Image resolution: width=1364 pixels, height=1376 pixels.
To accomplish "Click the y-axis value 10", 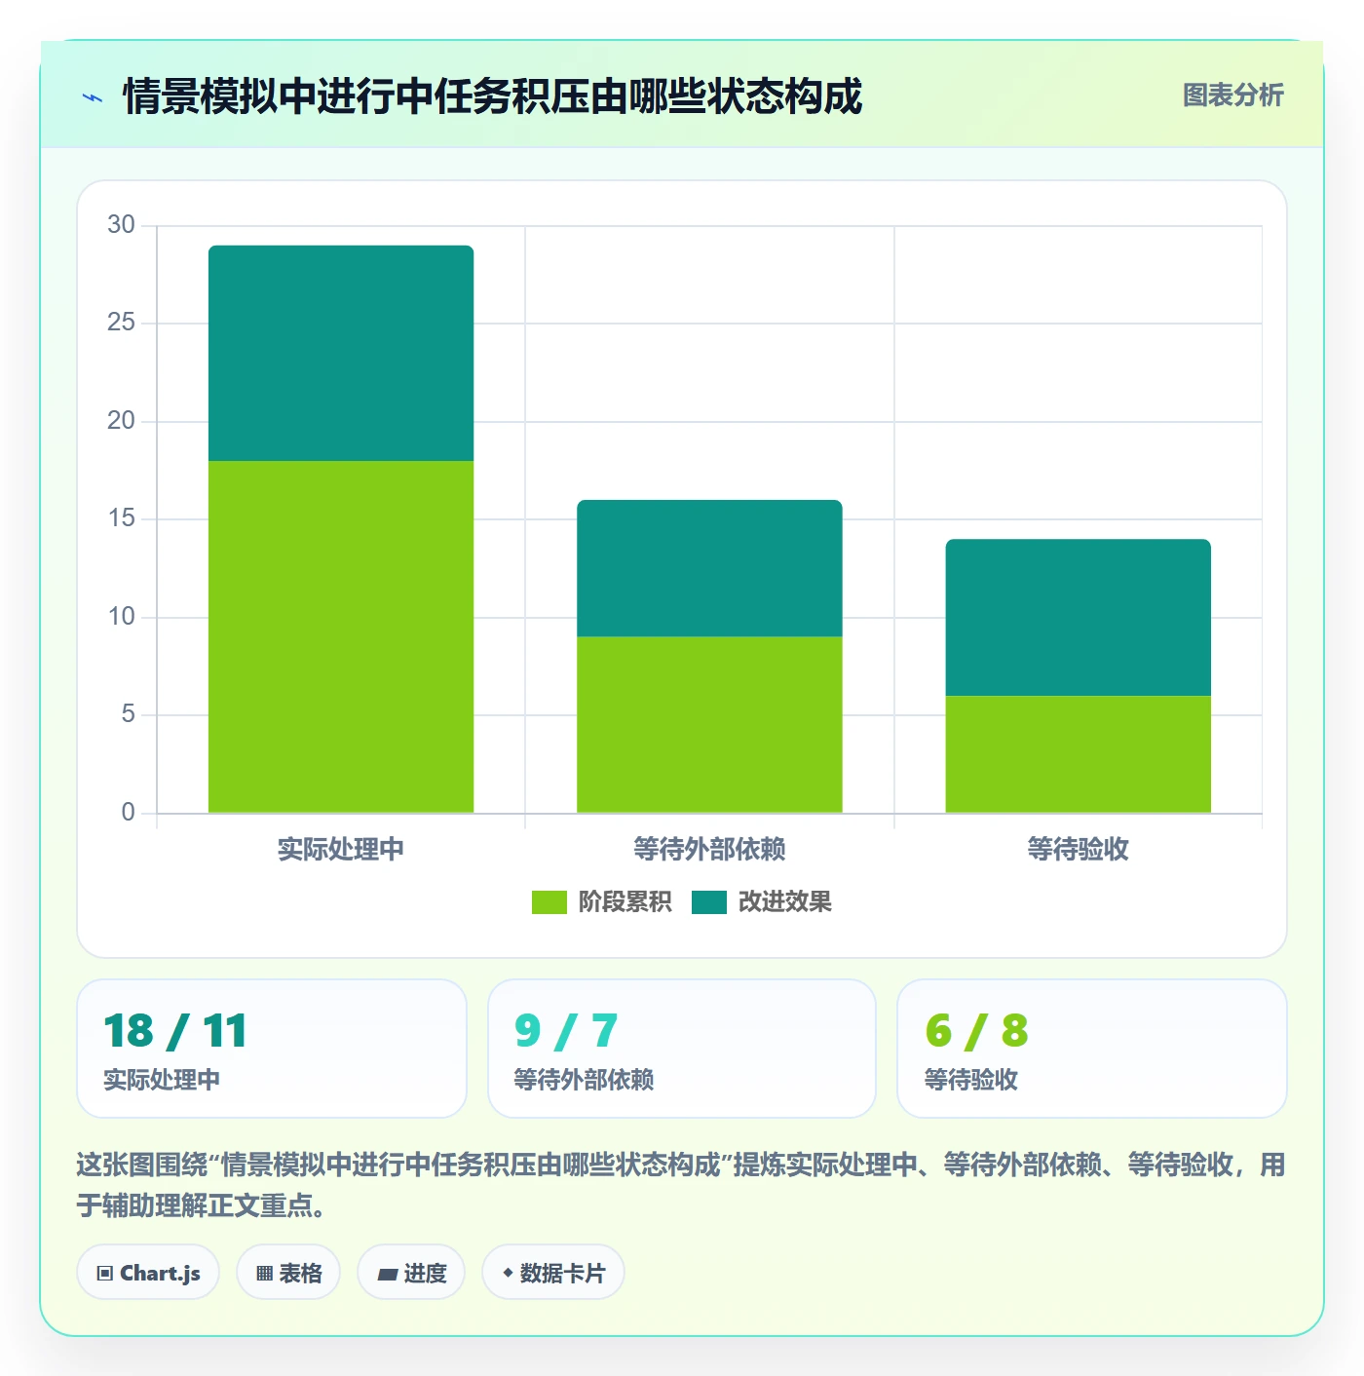I will [x=122, y=617].
